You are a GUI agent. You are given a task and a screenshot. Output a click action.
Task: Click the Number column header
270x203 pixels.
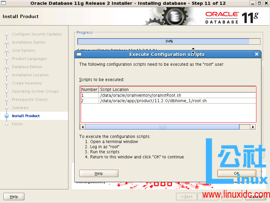click(x=89, y=90)
